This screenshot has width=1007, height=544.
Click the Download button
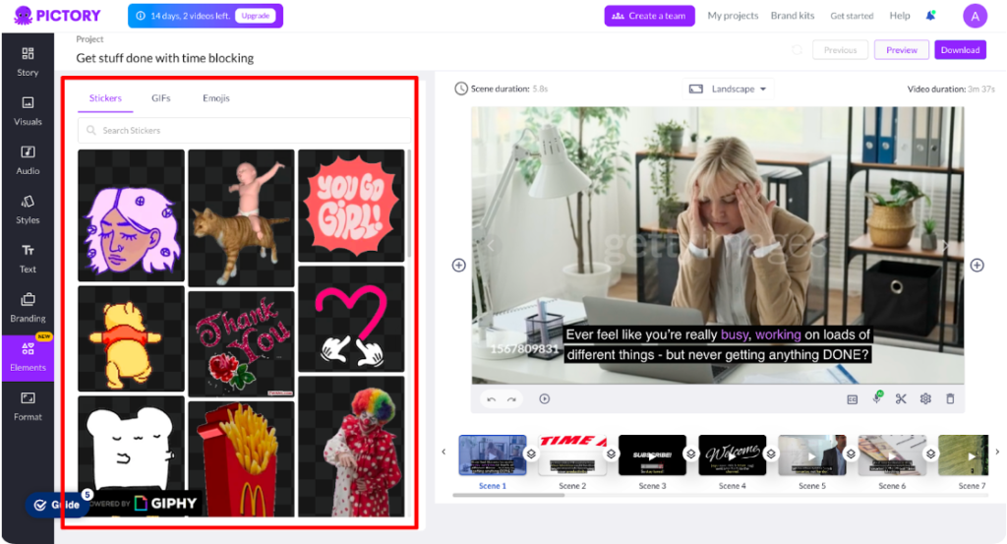tap(960, 50)
